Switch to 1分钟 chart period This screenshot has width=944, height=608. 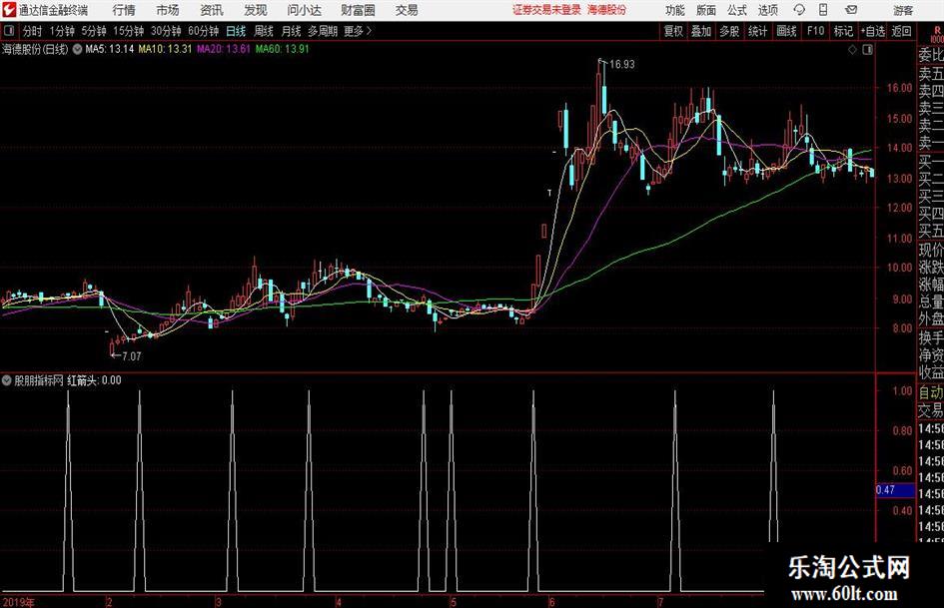[62, 31]
